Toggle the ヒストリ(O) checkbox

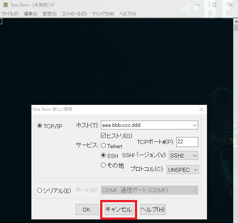(103, 135)
